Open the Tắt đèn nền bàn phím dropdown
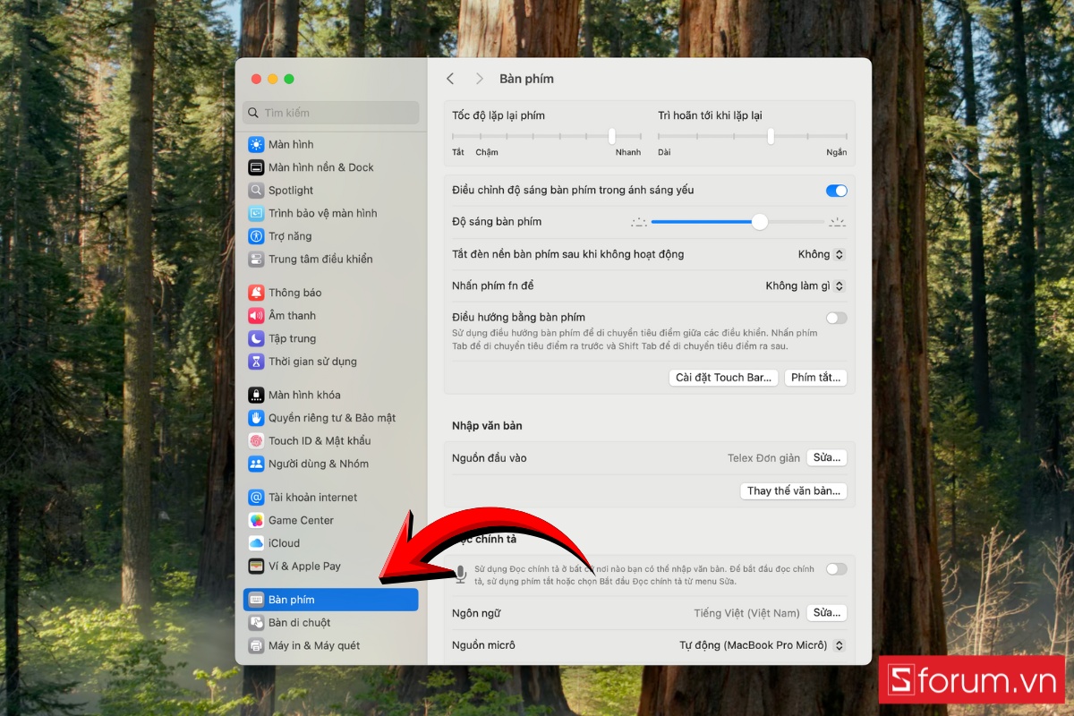 pos(820,254)
